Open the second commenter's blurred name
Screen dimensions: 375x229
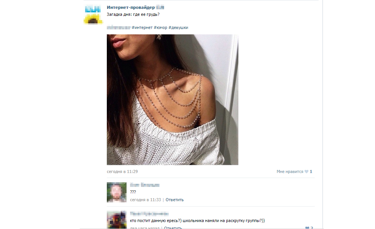pos(149,214)
